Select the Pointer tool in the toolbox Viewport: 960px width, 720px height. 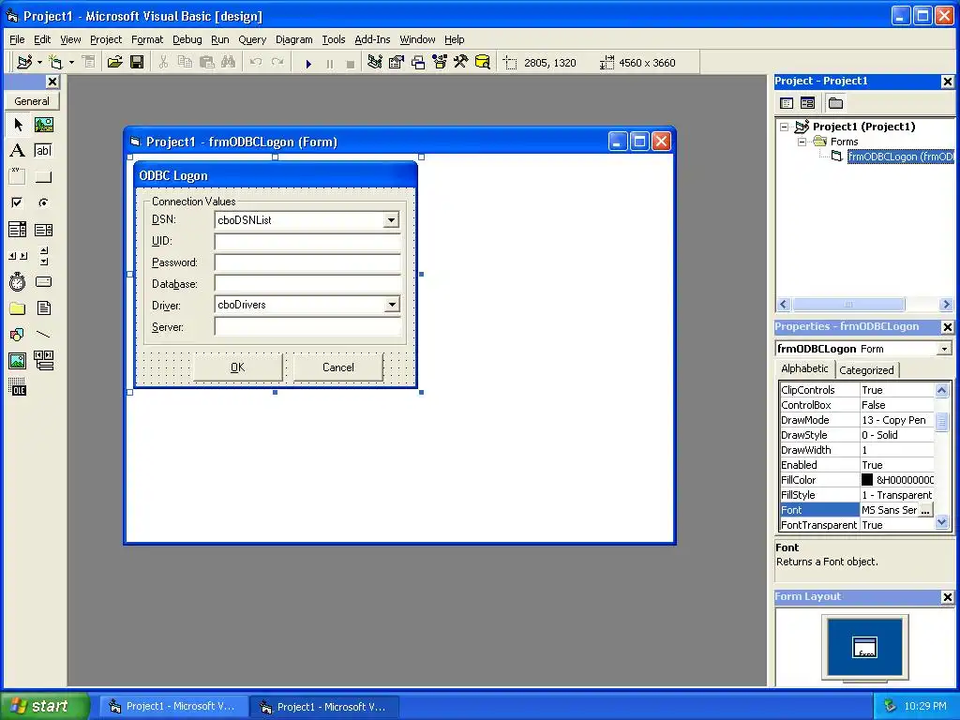coord(18,125)
